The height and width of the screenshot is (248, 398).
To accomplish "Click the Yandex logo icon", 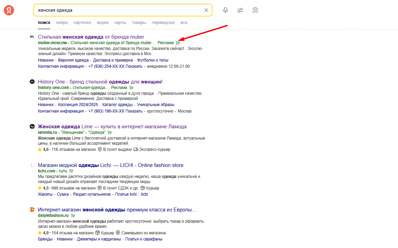I will tap(9, 10).
